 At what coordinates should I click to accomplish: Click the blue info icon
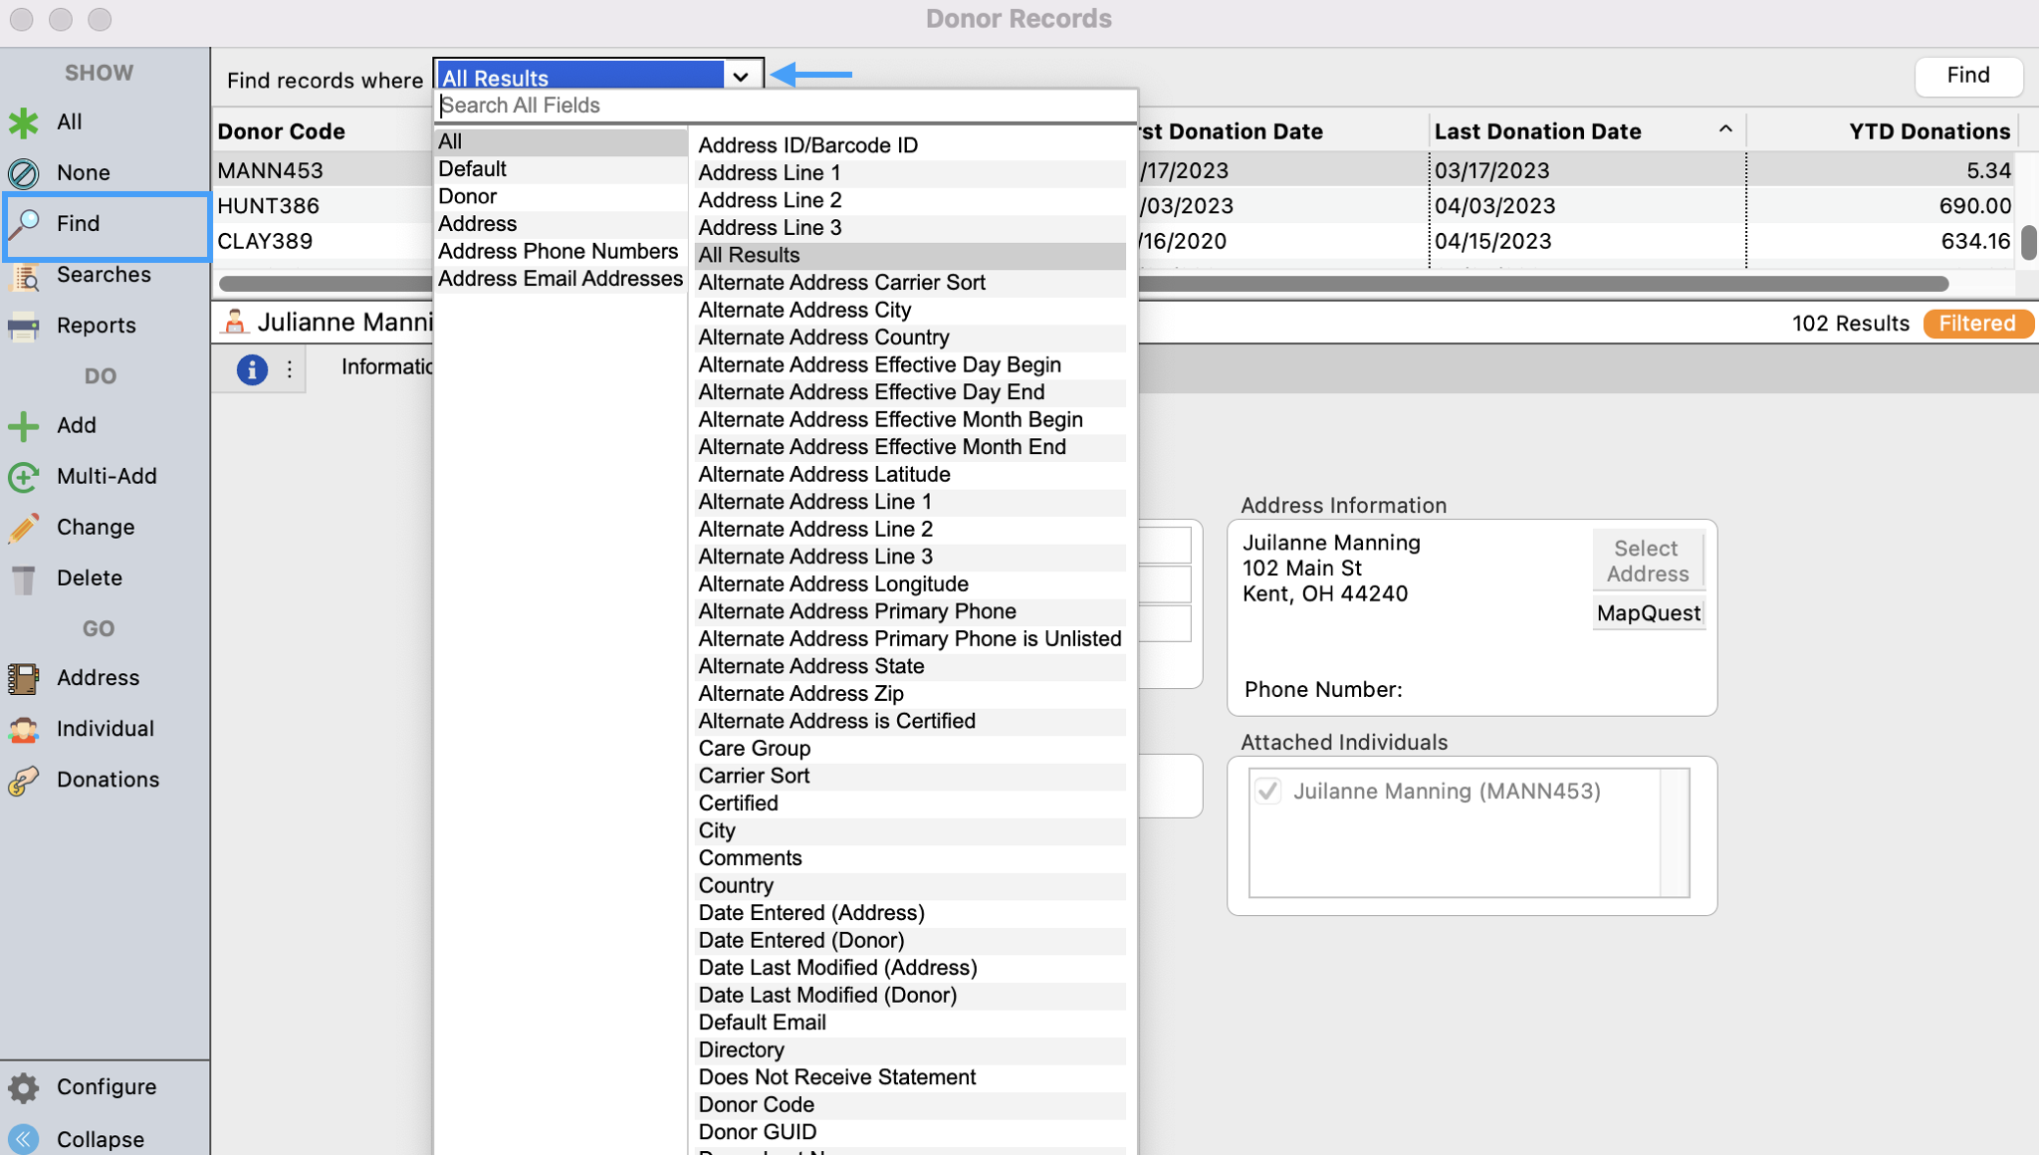tap(252, 369)
